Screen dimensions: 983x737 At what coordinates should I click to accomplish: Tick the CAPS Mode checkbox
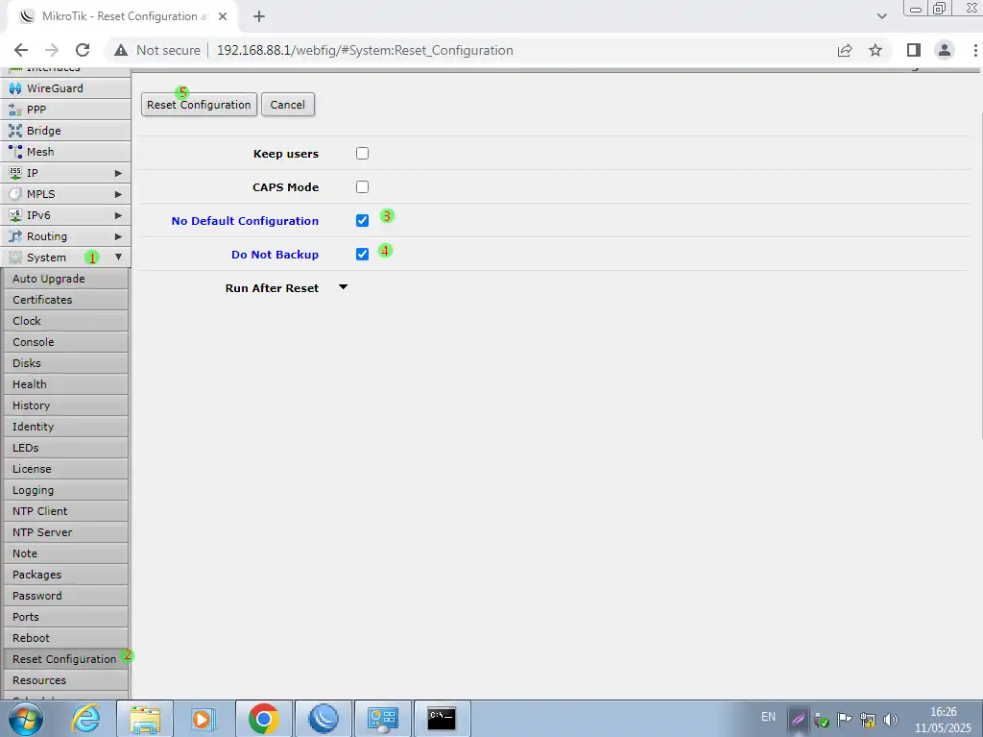click(x=362, y=187)
